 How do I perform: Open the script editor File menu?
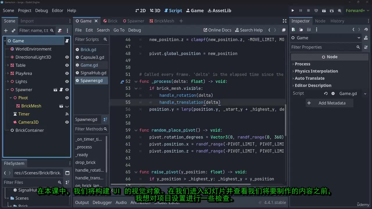tap(78, 30)
